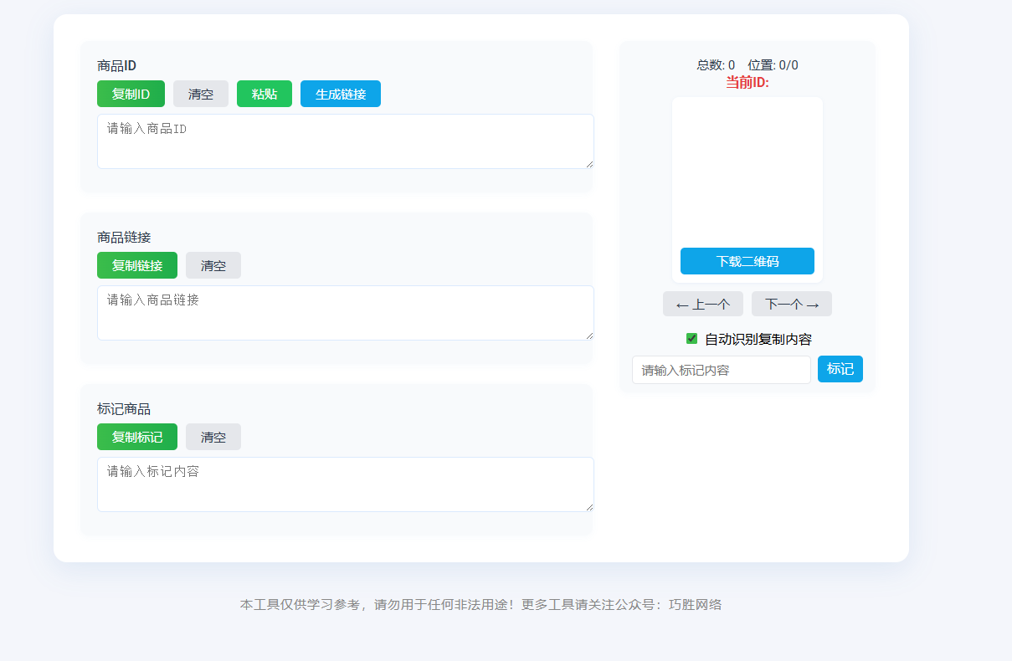The width and height of the screenshot is (1012, 661).
Task: Click the 复制链接 button
Action: point(137,265)
